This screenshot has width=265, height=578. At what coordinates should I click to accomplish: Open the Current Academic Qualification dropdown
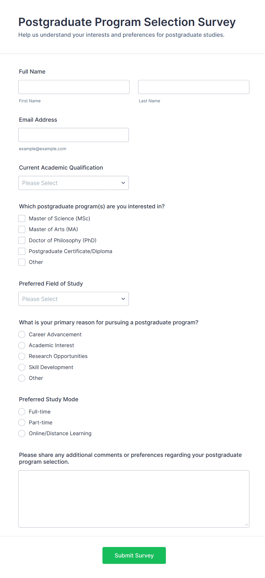click(x=74, y=183)
